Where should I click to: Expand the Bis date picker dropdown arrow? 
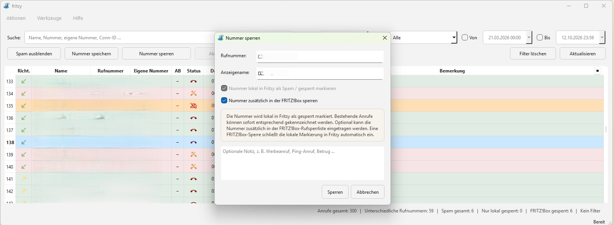[x=602, y=37]
